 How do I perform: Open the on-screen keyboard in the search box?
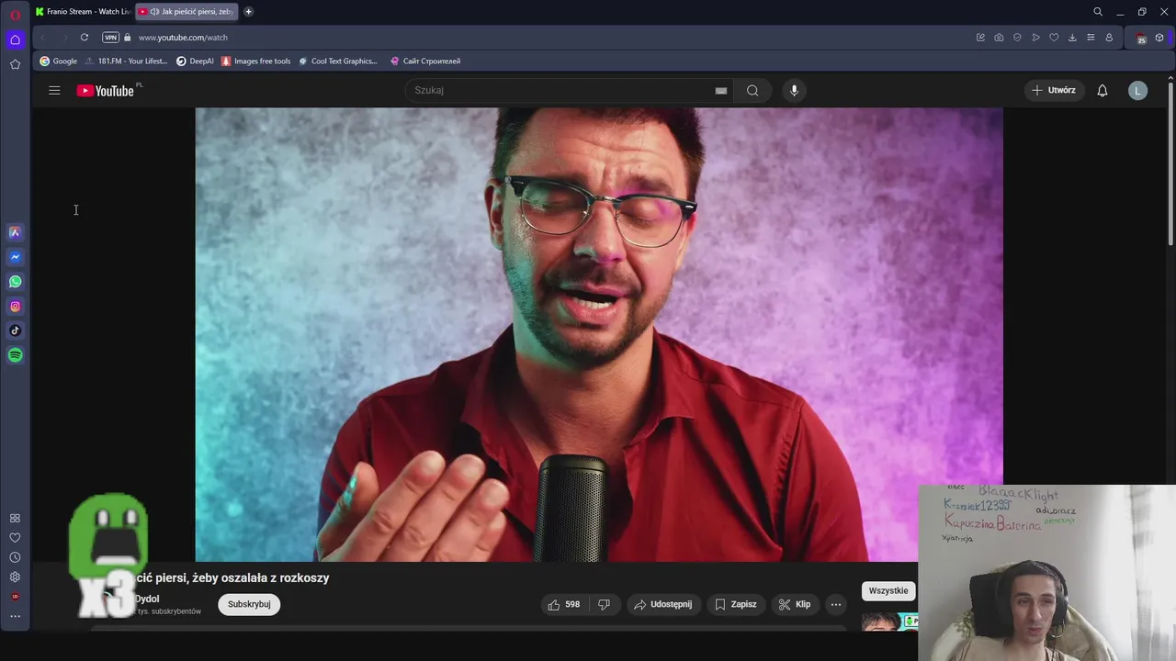click(721, 90)
